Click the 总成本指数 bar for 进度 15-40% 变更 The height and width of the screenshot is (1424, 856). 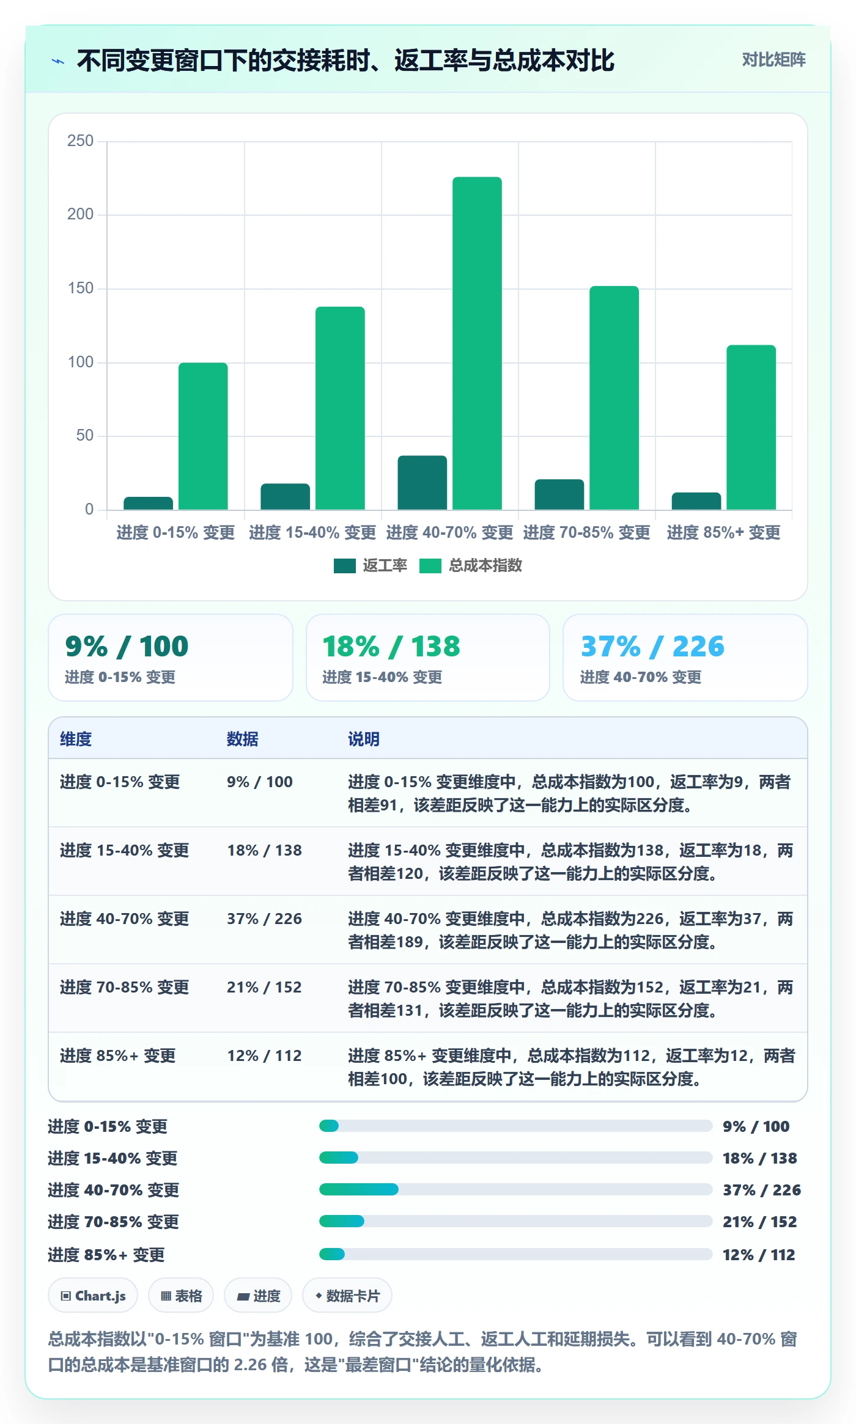point(340,408)
